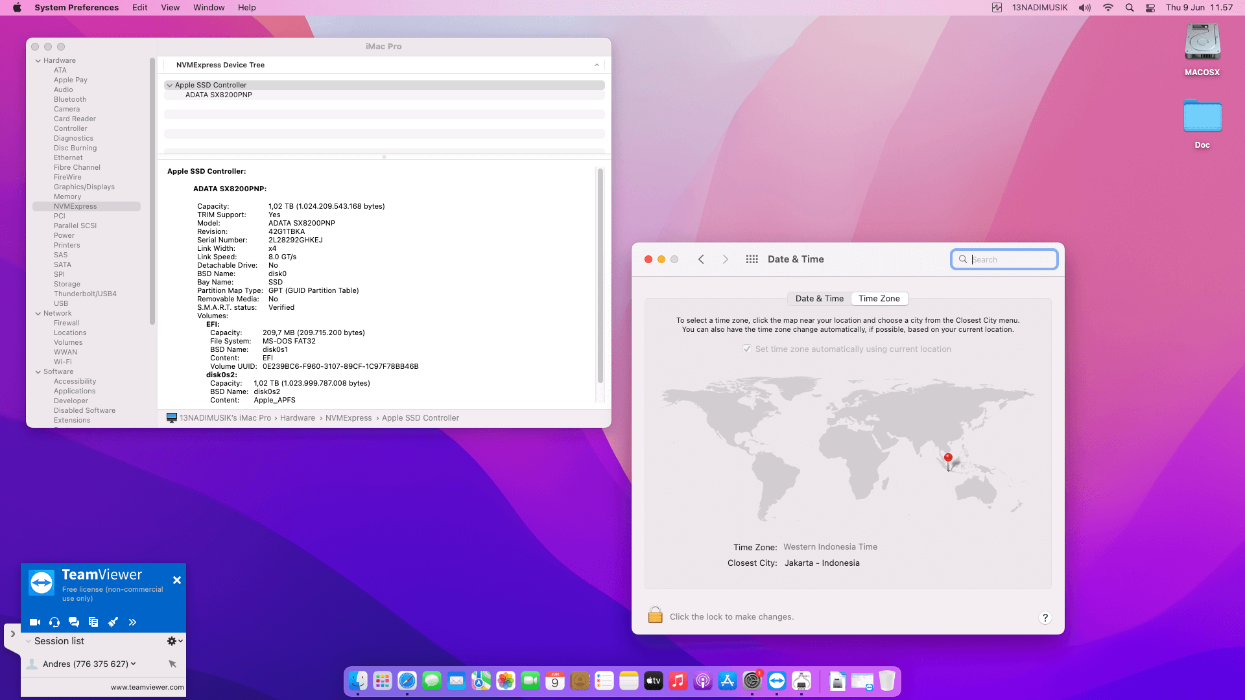Open the help question mark button
The image size is (1245, 700).
(1045, 618)
